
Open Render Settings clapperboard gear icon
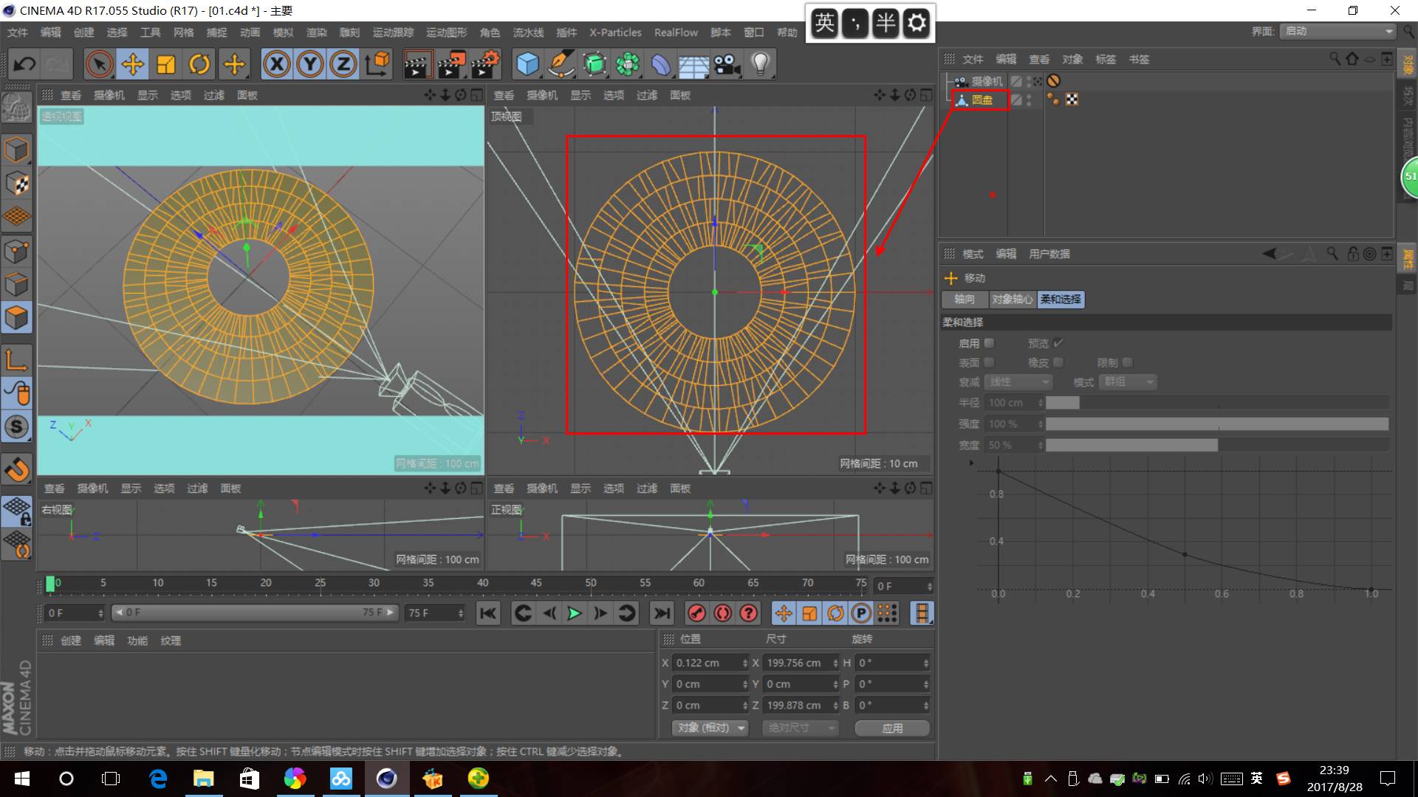point(485,64)
